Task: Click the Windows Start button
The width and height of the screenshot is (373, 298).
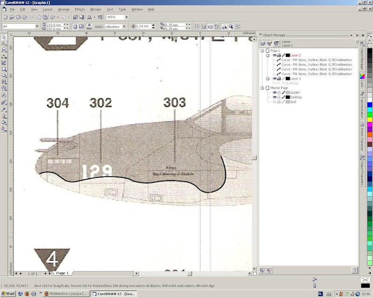Action: pyautogui.click(x=8, y=294)
